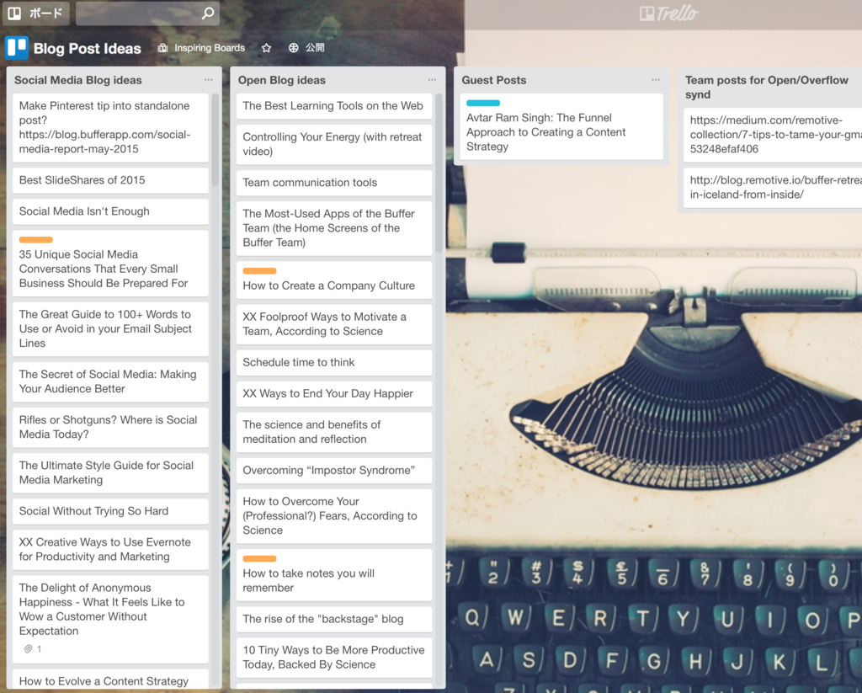Click the Guest Posts list title
The width and height of the screenshot is (862, 693).
tap(493, 80)
